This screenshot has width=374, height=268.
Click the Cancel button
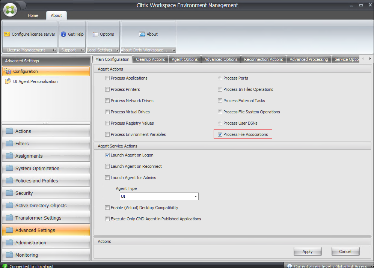[345, 251]
